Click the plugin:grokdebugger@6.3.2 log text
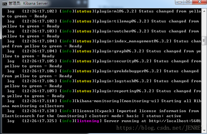Viewport: 207px width, 134px height. point(128,71)
